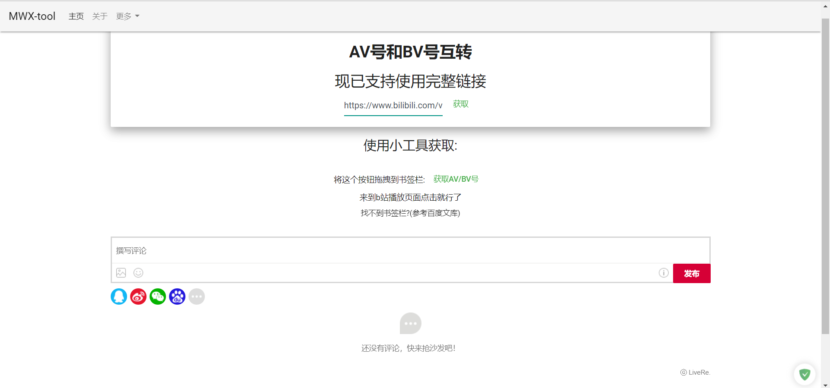Click the 还没有评论 empty comments text
This screenshot has height=388, width=830.
coord(409,348)
